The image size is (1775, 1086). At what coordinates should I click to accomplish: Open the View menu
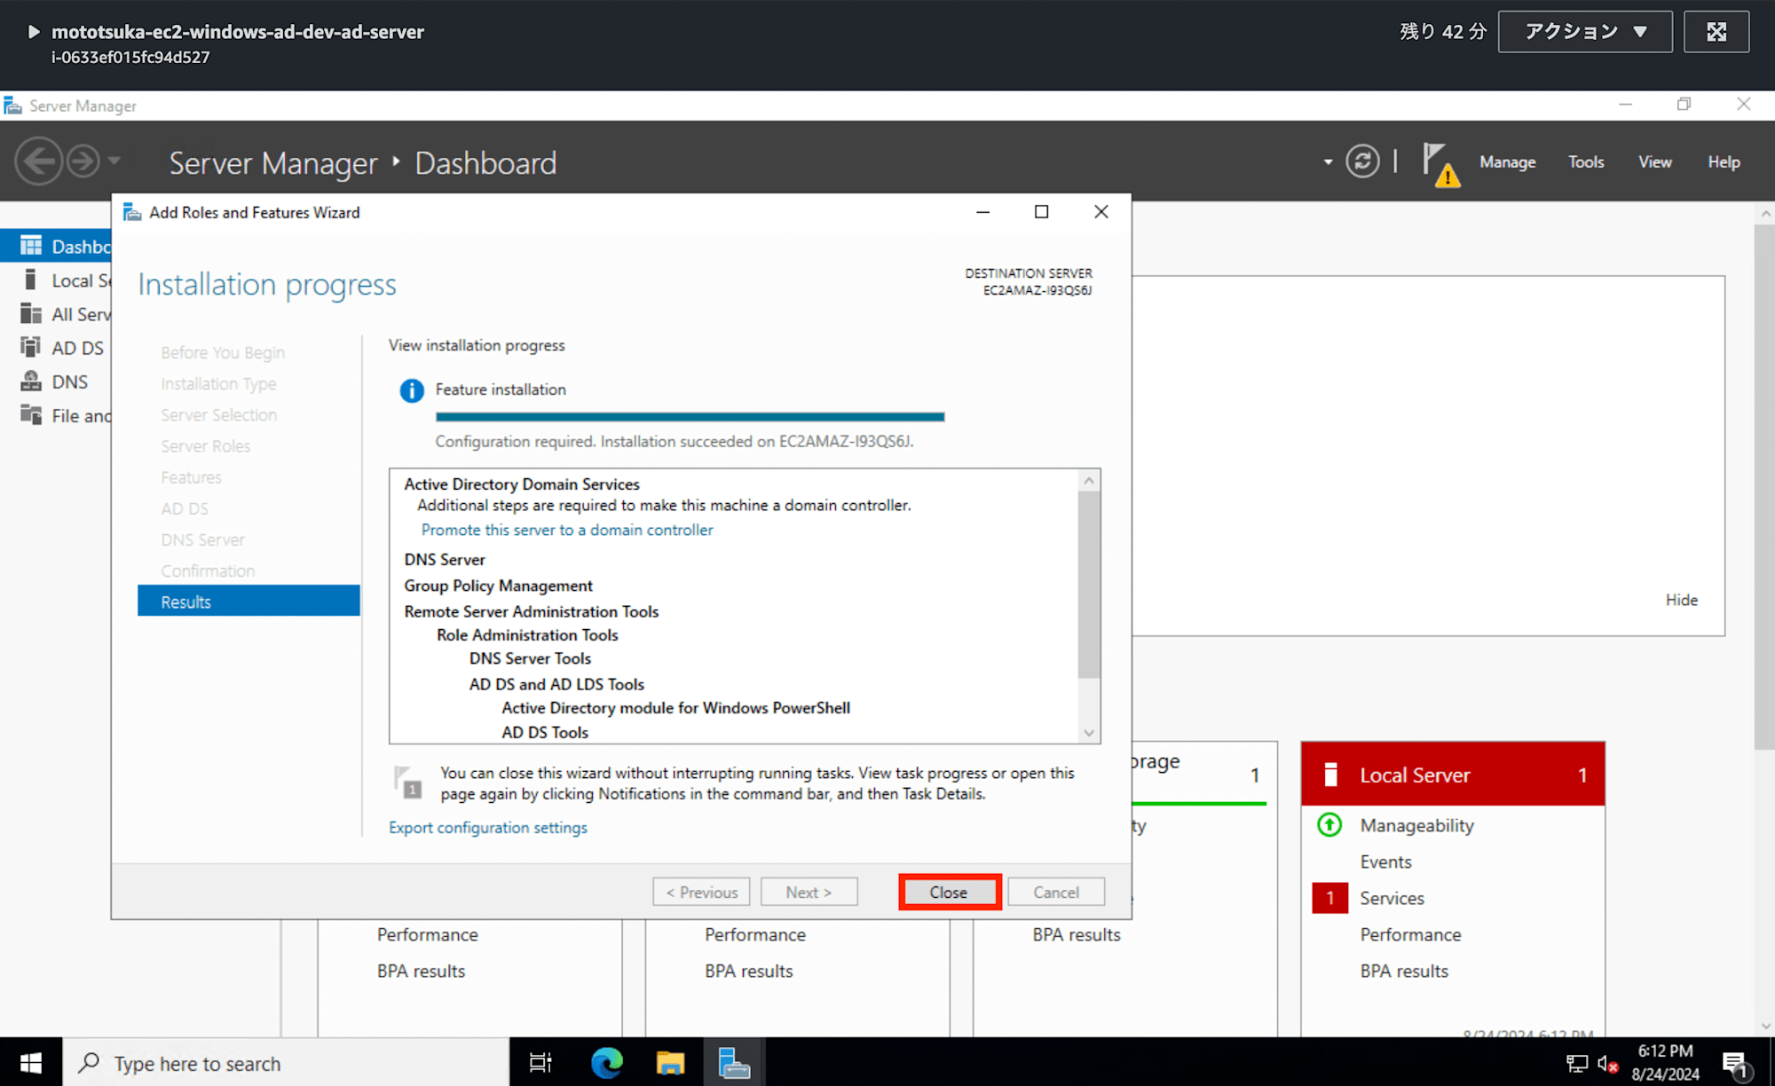pyautogui.click(x=1655, y=162)
